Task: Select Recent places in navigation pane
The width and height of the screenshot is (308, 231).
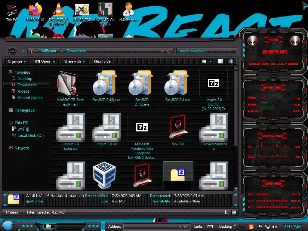Action: [x=30, y=98]
